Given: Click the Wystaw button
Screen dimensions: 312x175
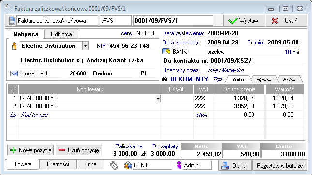Looking at the screenshot, I should [244, 21].
